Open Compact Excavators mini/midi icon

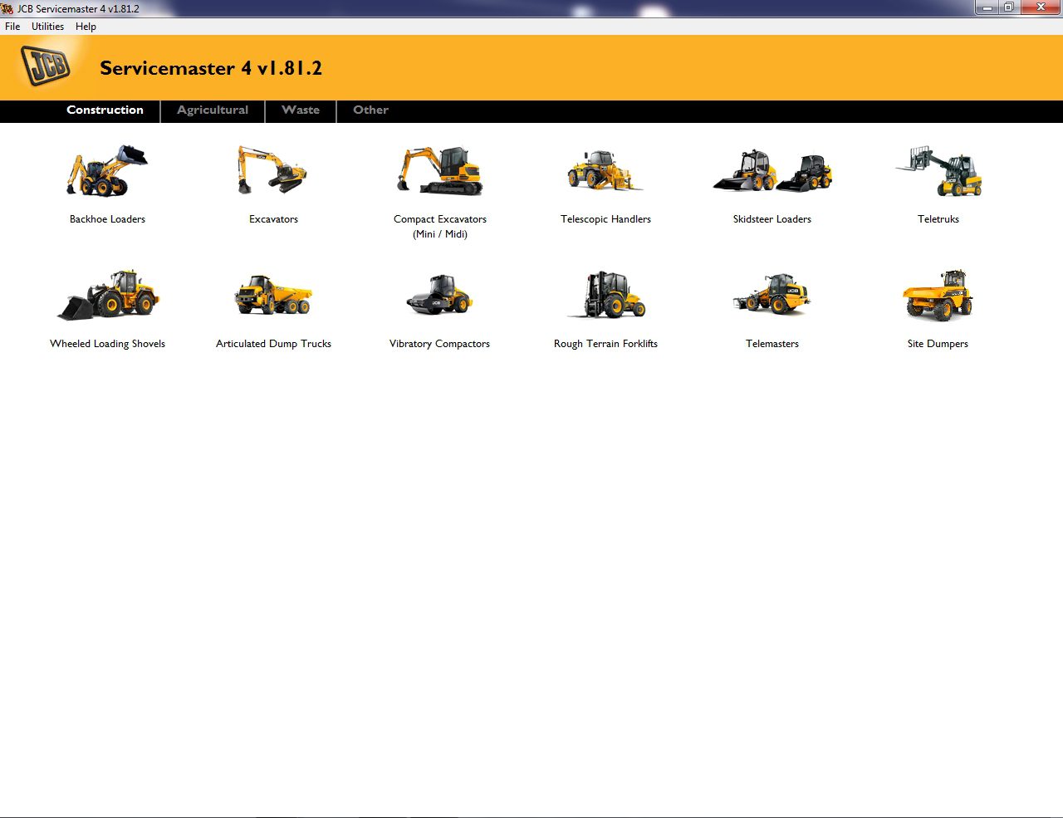(440, 170)
